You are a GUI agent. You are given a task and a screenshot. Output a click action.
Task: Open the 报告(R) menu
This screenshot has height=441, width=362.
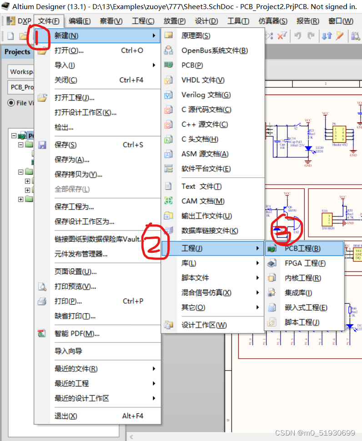pyautogui.click(x=308, y=21)
